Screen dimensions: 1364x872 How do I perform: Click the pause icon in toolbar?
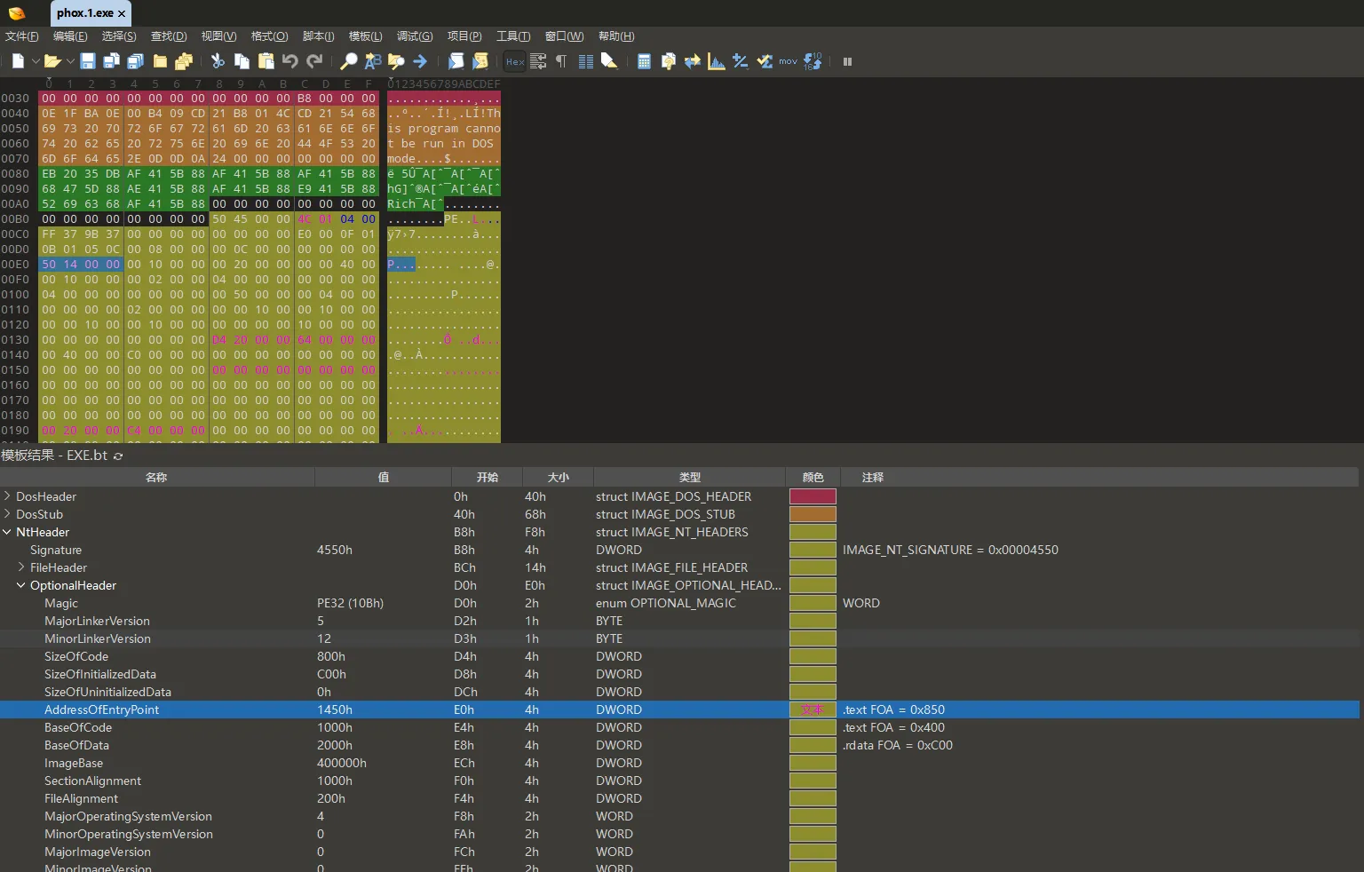pos(847,61)
